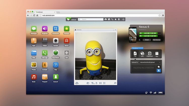189x106 pixels.
Task: Open the Messages app icon
Action: coord(34,29)
